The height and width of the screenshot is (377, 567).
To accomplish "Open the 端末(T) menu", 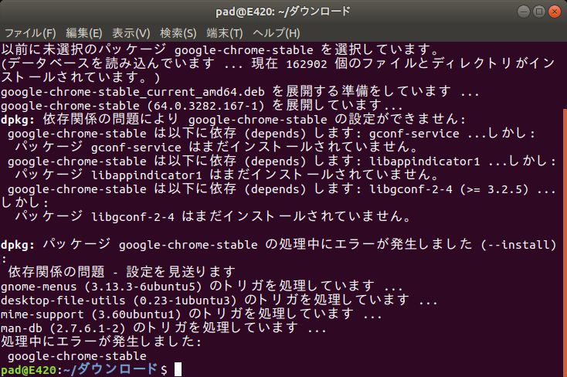I will 225,33.
